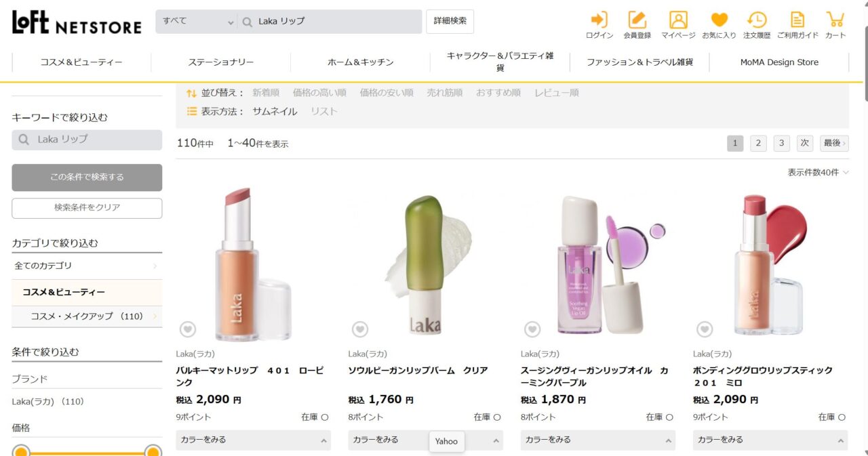Favorite the バルキーマットリップ 401 product with its heart
Screen dimensions: 868x456
pos(188,329)
